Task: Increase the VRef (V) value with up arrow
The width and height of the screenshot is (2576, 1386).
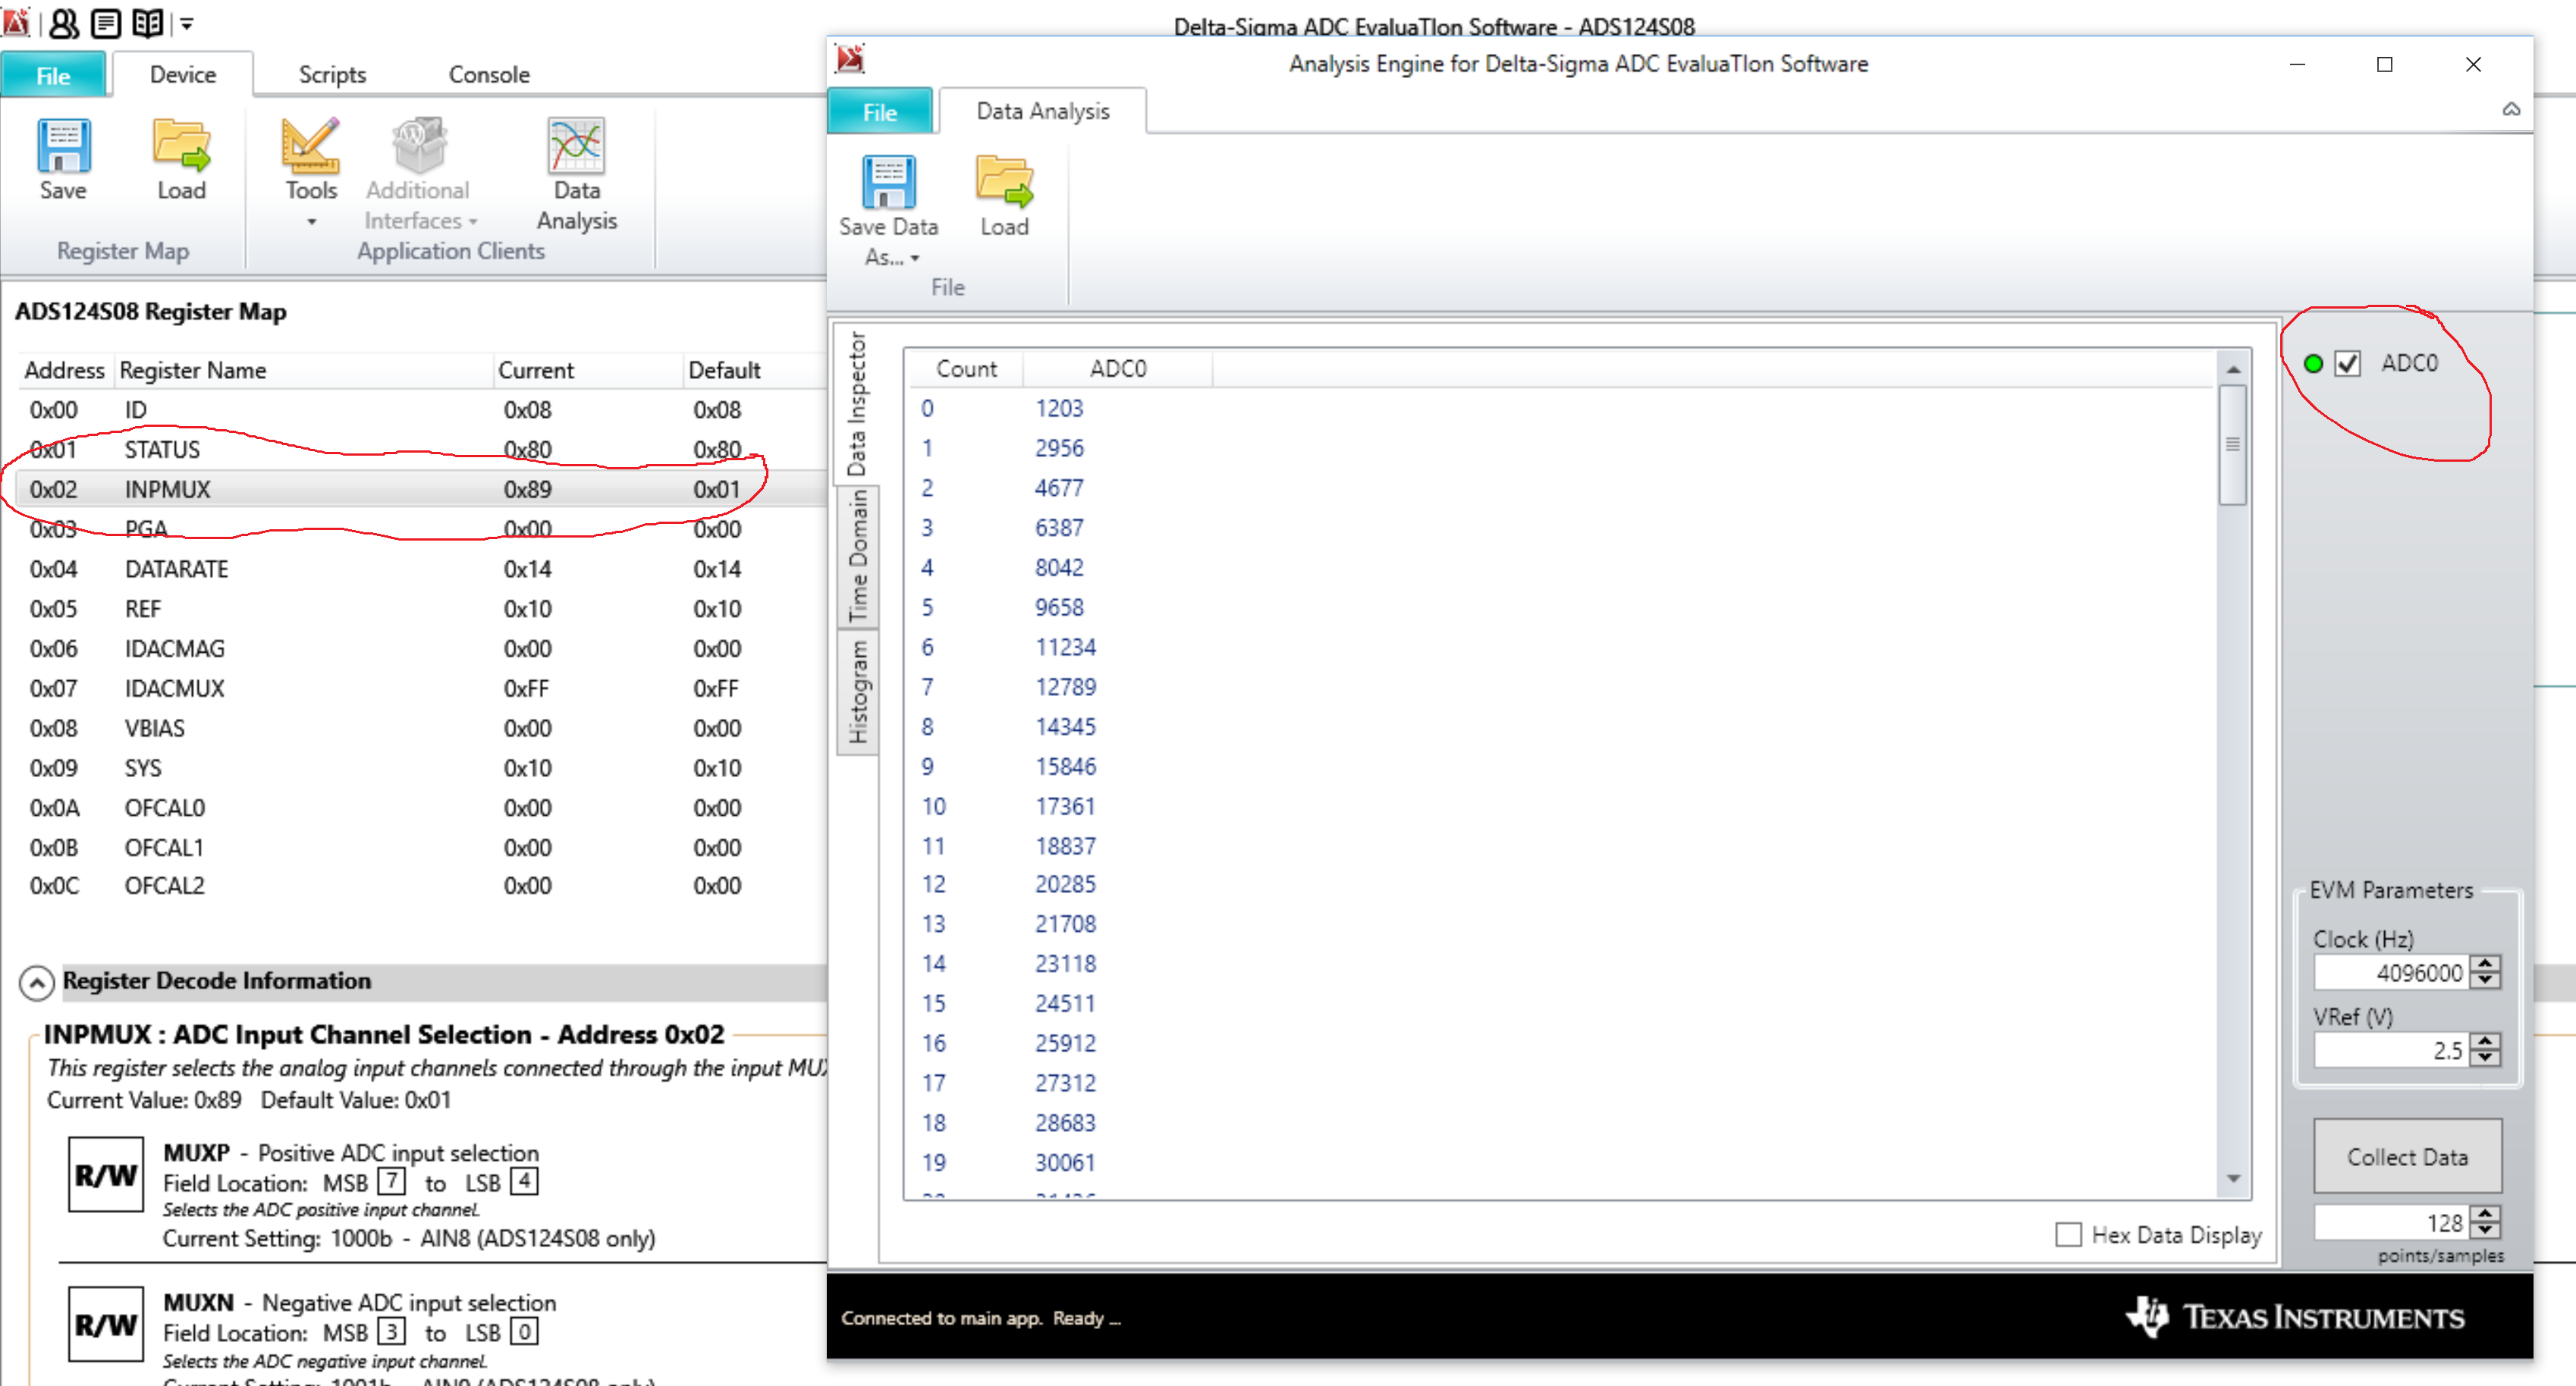Action: (2485, 1043)
